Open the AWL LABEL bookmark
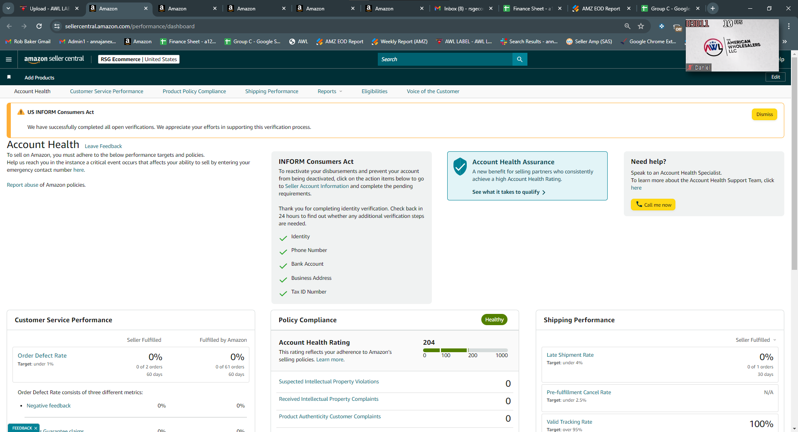Viewport: 798px width, 432px height. pyautogui.click(x=464, y=42)
